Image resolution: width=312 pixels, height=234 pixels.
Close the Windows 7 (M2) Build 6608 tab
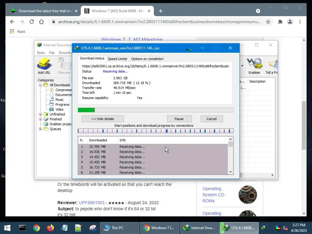point(149,11)
